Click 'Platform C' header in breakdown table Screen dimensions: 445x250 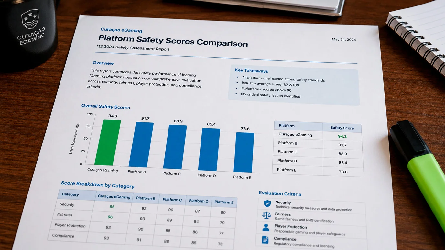pyautogui.click(x=172, y=200)
